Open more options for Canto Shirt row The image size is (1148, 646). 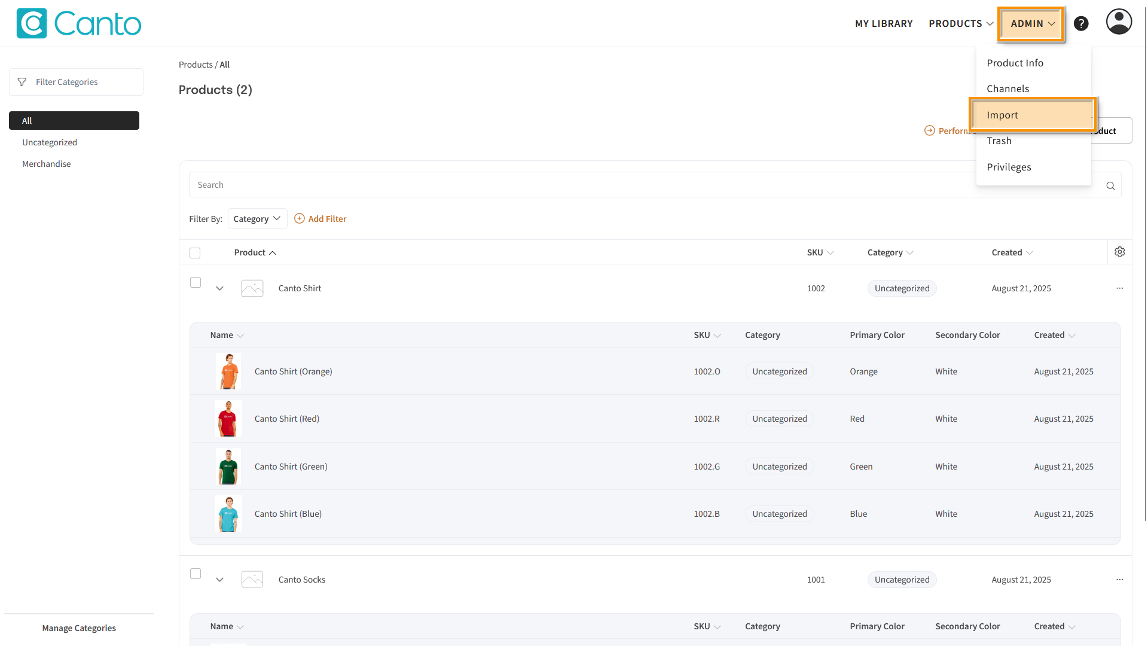(x=1119, y=288)
